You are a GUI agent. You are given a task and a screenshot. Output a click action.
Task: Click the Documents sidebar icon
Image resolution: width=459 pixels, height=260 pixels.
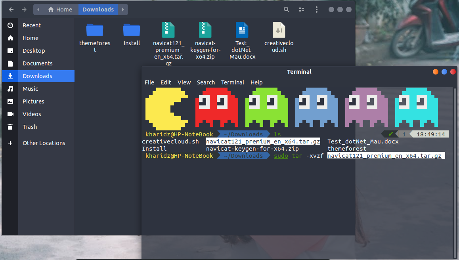pyautogui.click(x=10, y=63)
